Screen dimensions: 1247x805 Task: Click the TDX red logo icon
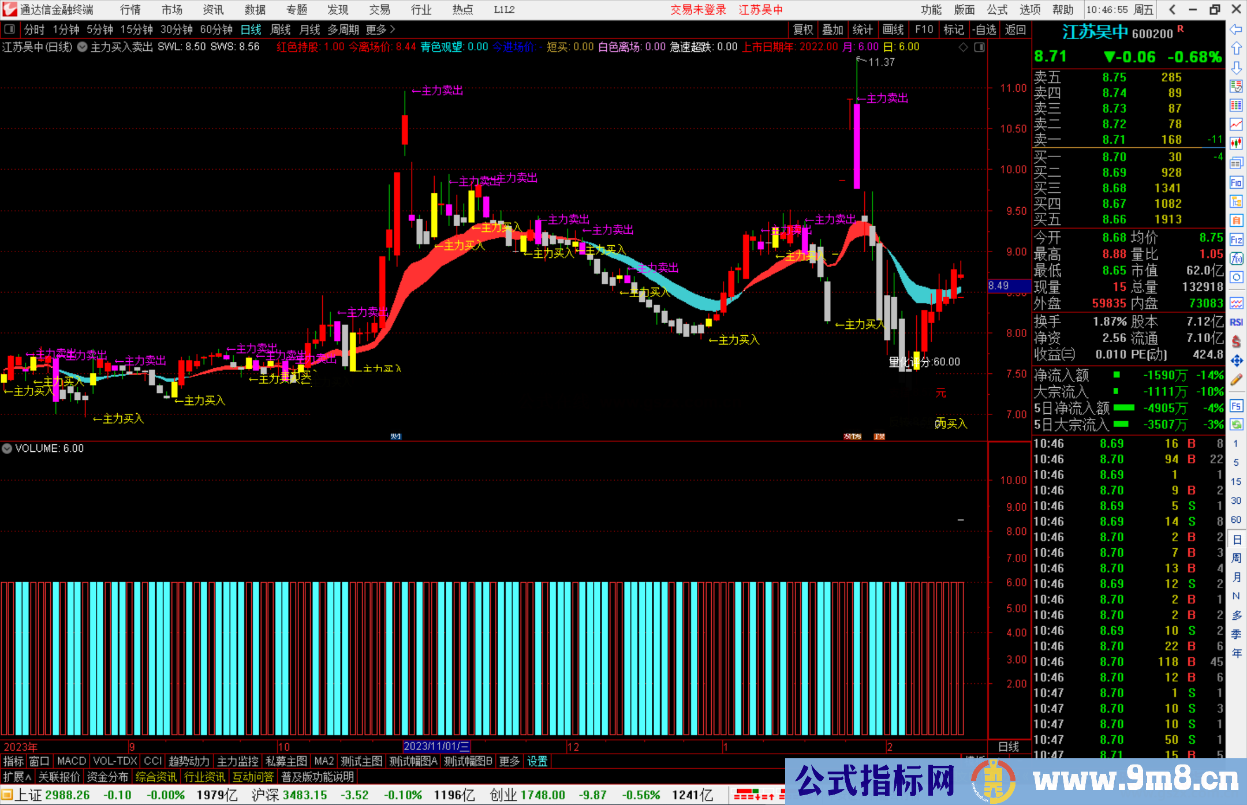click(x=10, y=10)
